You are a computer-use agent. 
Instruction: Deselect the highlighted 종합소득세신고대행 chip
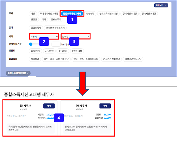(72, 14)
